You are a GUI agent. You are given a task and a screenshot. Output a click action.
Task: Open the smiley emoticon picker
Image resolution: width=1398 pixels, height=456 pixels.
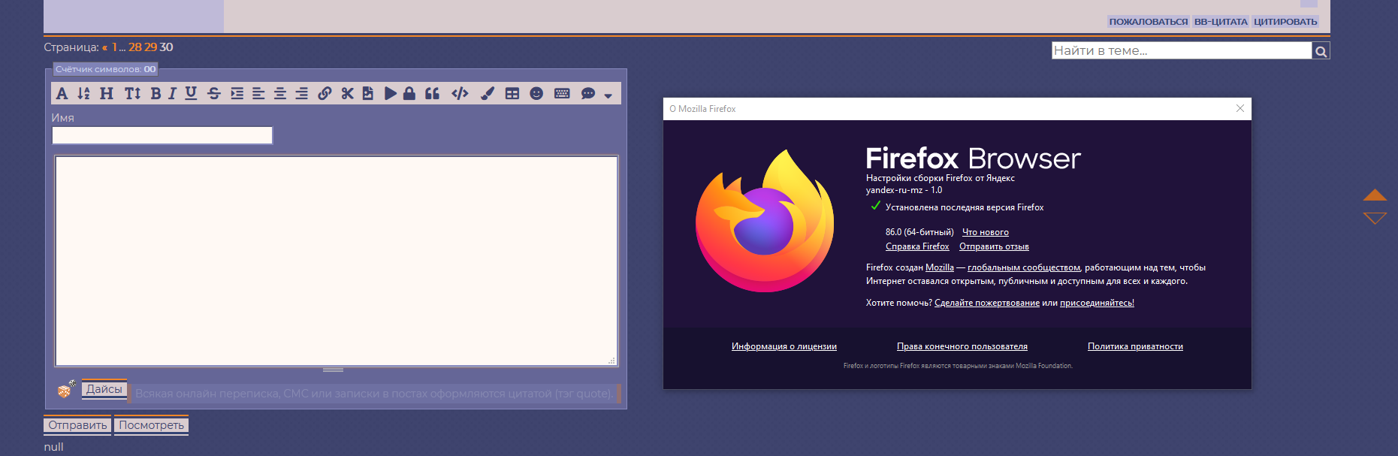(x=536, y=93)
